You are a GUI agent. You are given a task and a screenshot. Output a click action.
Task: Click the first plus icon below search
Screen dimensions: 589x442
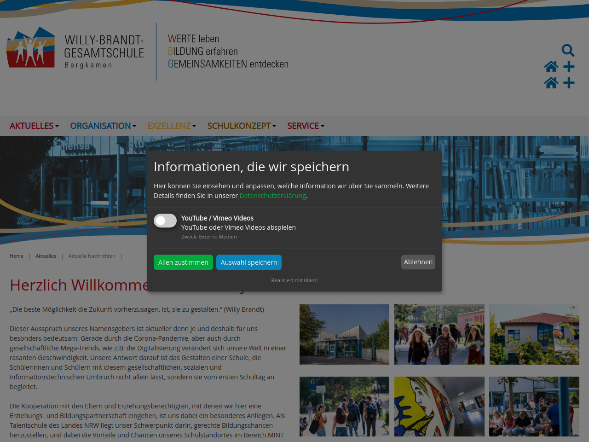tap(569, 67)
